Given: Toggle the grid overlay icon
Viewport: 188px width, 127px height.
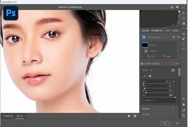Looking at the screenshot, I should (183, 115).
